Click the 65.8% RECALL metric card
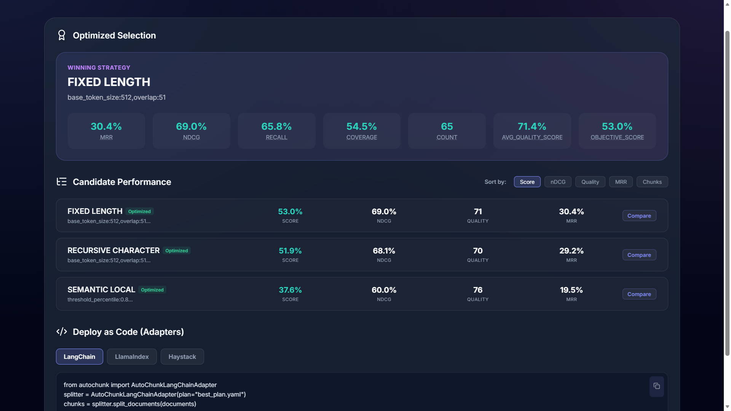Viewport: 731px width, 411px height. click(x=276, y=131)
